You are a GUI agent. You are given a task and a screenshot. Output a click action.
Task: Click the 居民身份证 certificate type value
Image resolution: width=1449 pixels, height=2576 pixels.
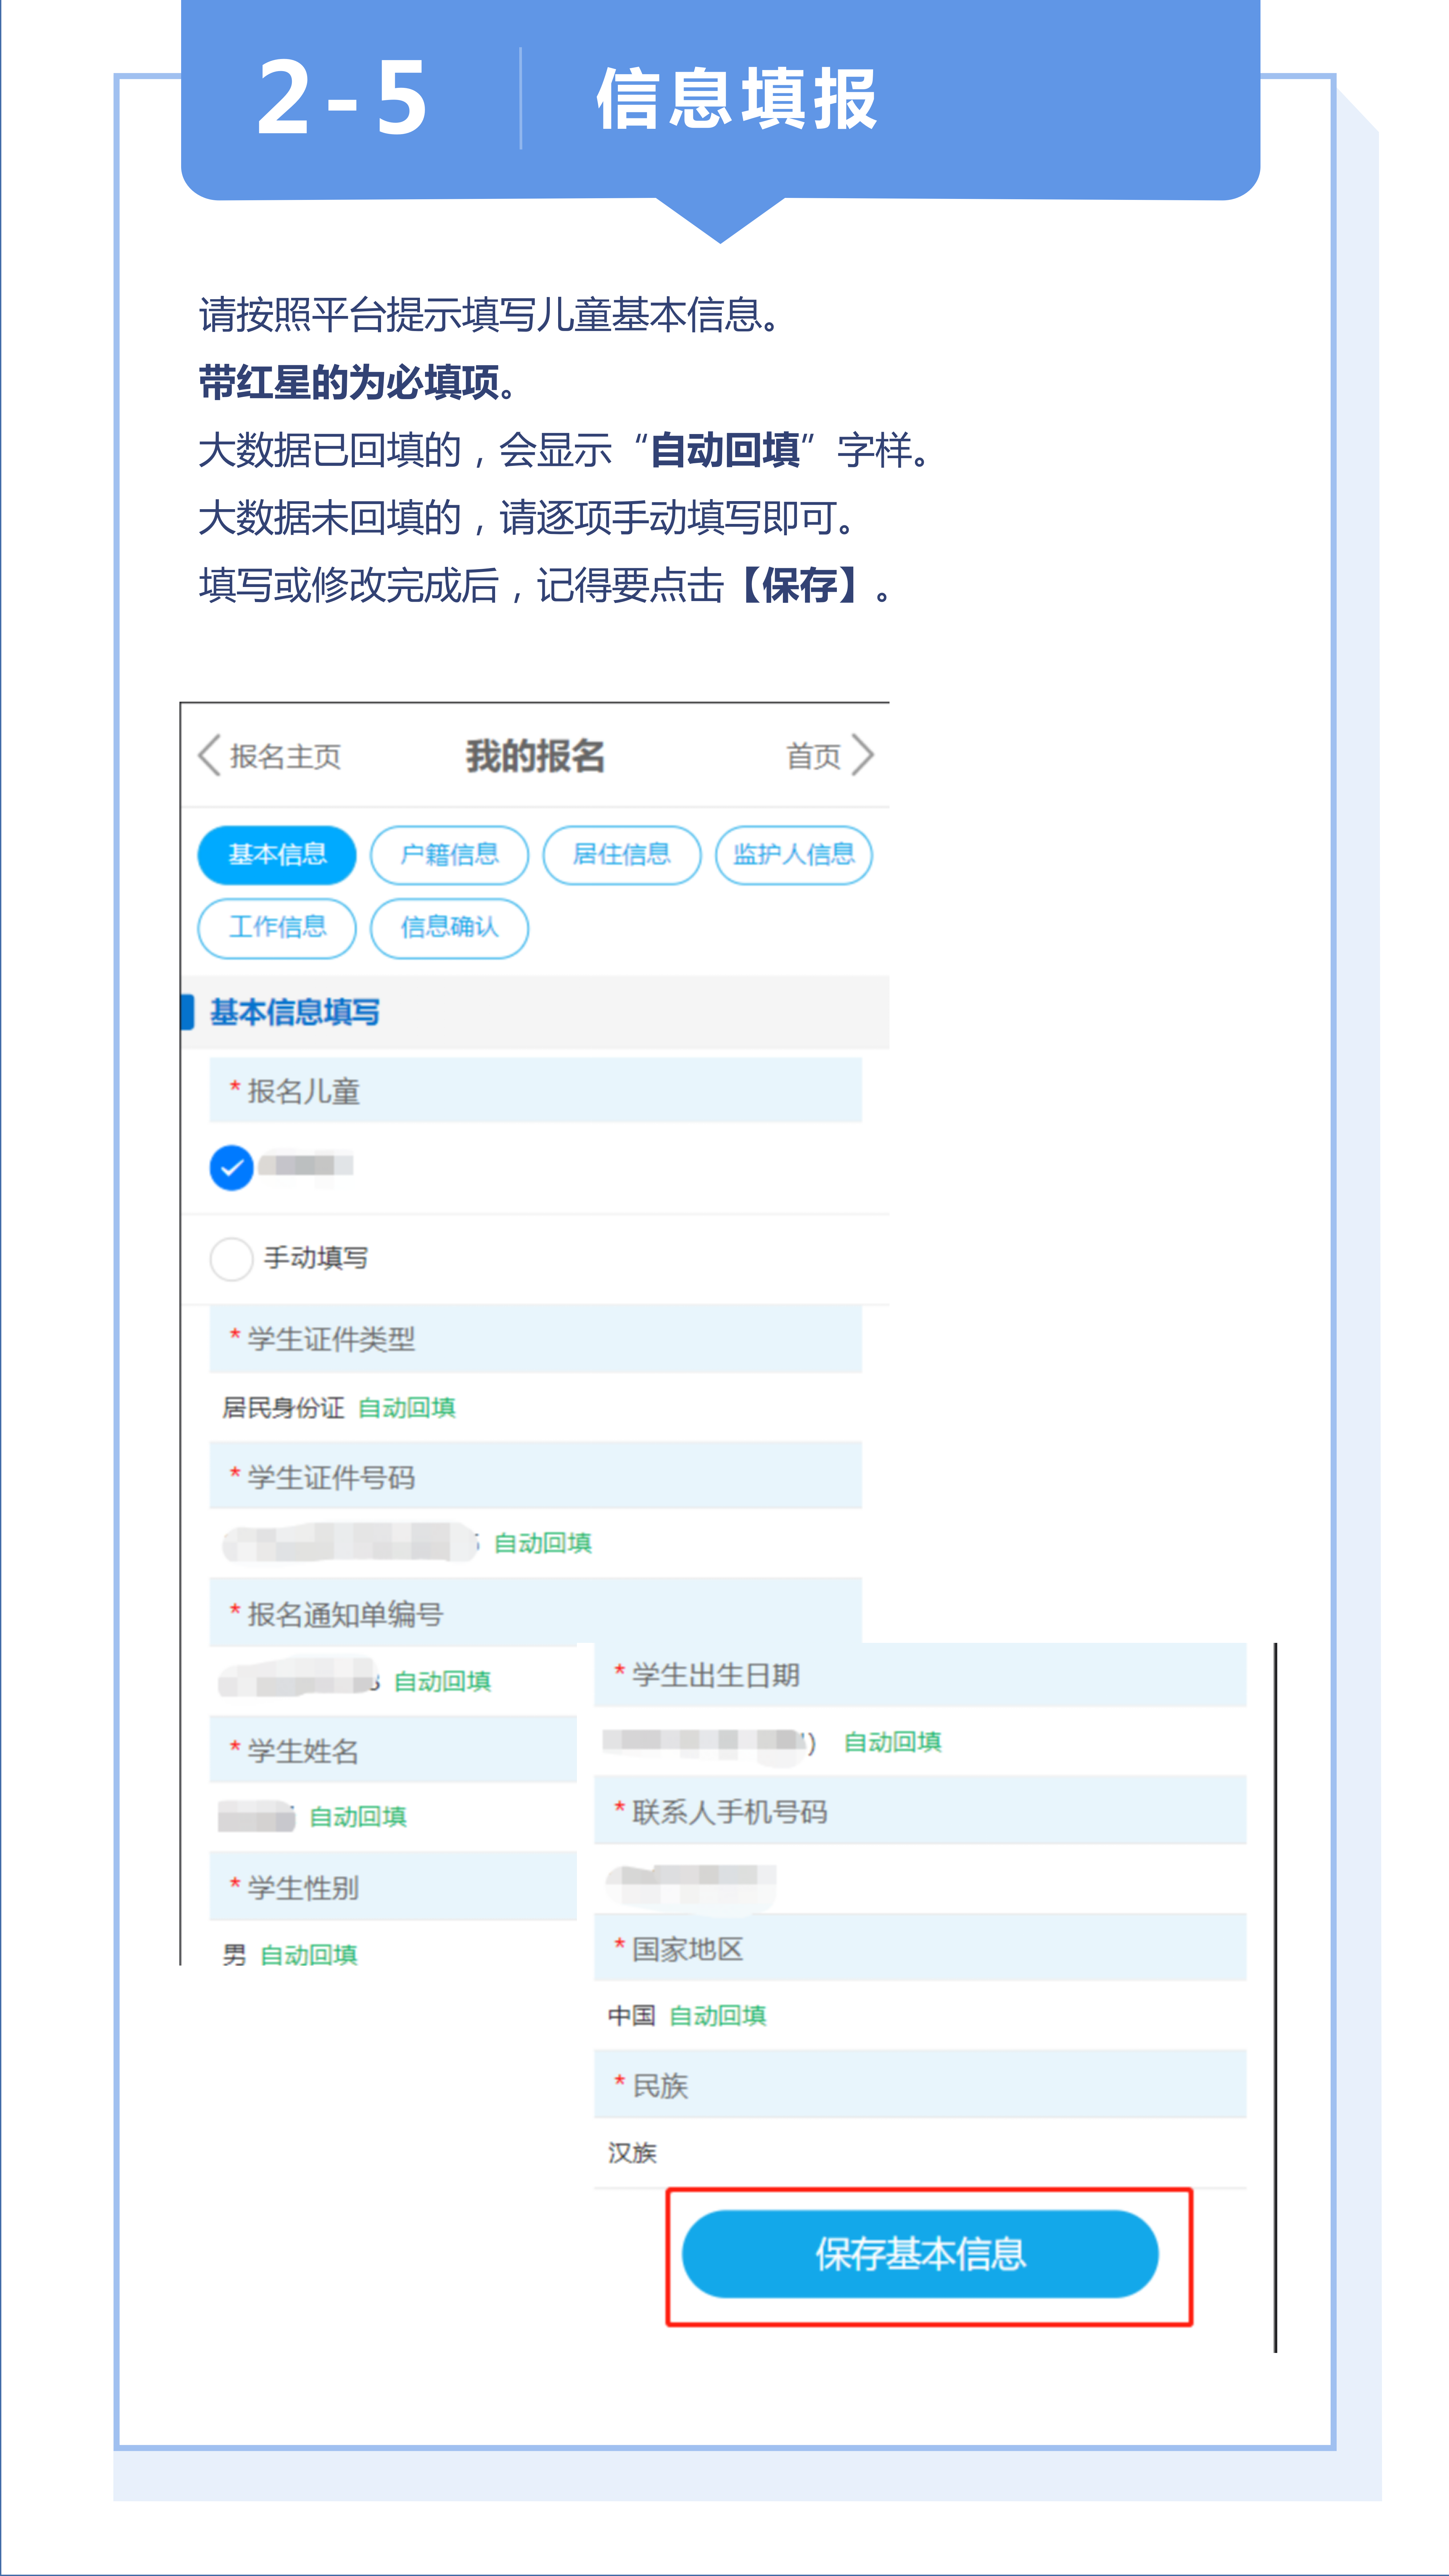click(x=283, y=1408)
